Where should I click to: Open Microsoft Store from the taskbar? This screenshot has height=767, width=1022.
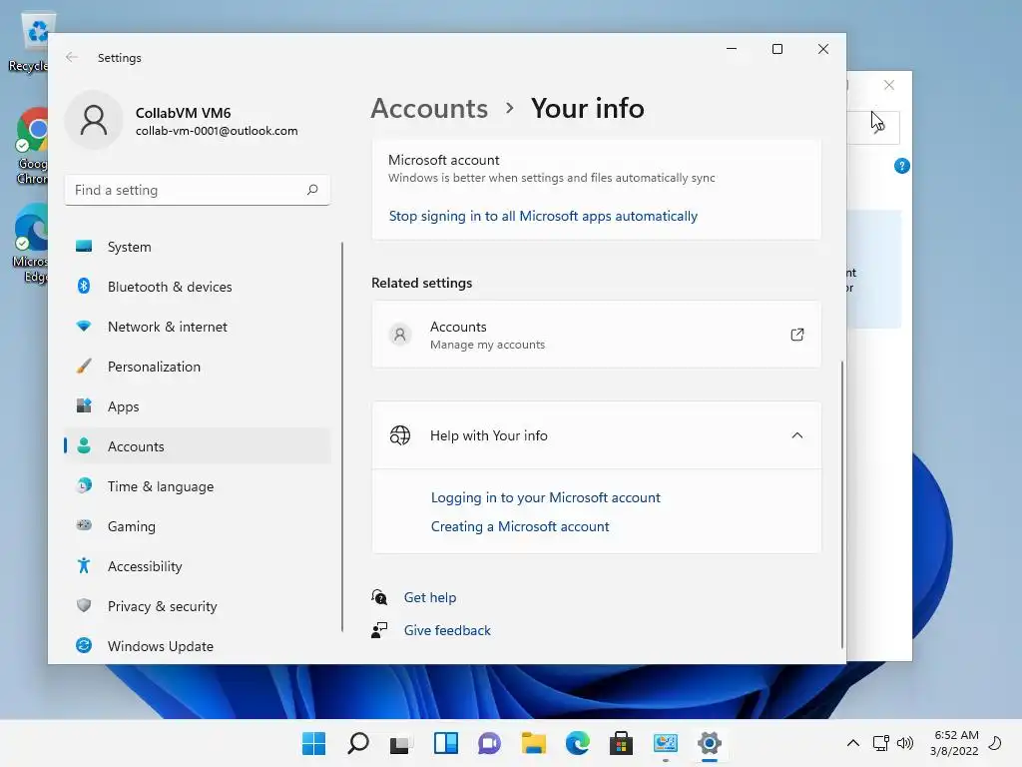click(x=621, y=743)
